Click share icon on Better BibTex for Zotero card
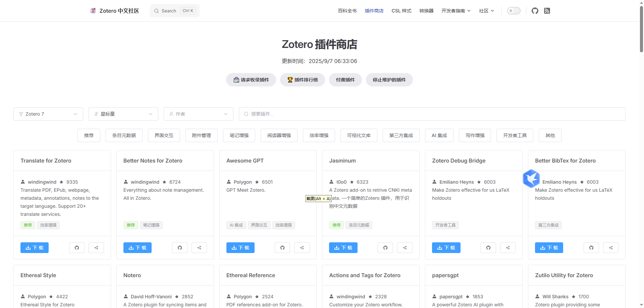Viewport: 644px width, 308px height. (611, 248)
